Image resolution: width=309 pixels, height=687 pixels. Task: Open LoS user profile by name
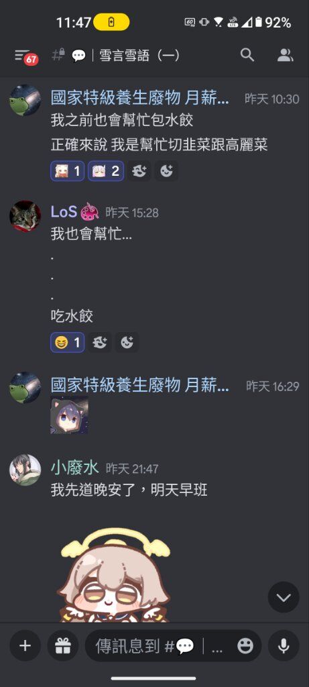(64, 212)
